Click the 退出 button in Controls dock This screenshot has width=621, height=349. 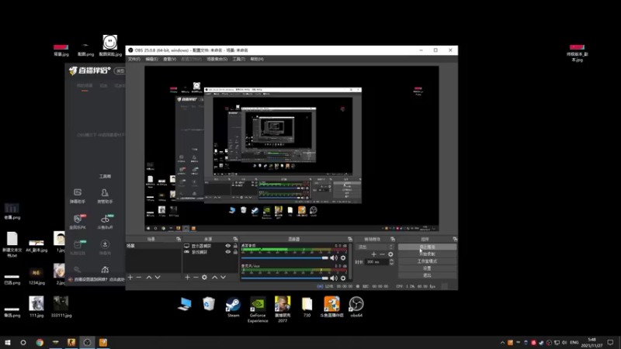click(427, 275)
